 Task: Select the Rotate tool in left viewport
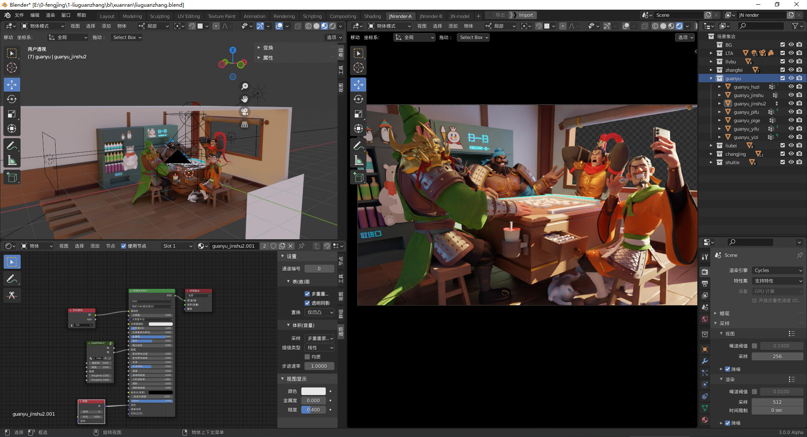coord(12,99)
